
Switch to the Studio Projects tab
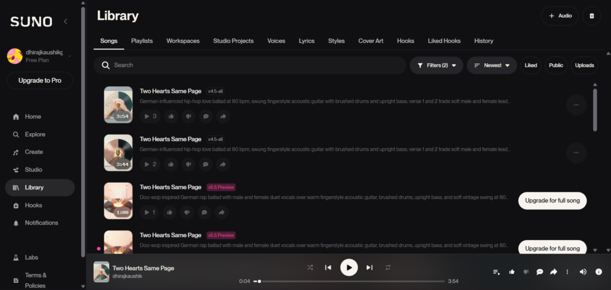[233, 41]
